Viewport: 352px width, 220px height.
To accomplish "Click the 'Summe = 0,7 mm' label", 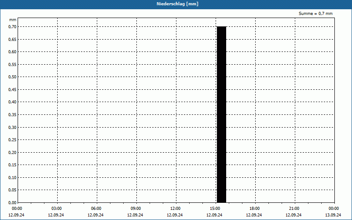I will click(x=315, y=14).
